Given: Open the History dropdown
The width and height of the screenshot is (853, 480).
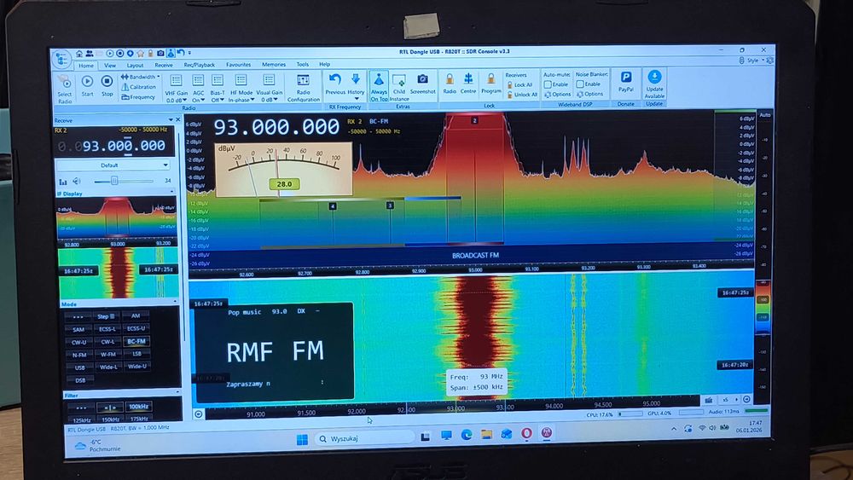Looking at the screenshot, I should [356, 86].
